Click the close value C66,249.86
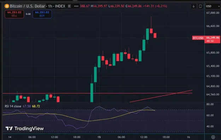221x140 pixels. tap(133, 6)
